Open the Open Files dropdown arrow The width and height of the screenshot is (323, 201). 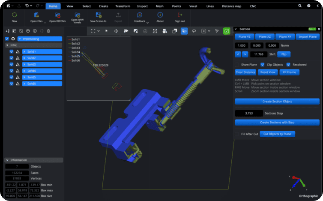45,22
